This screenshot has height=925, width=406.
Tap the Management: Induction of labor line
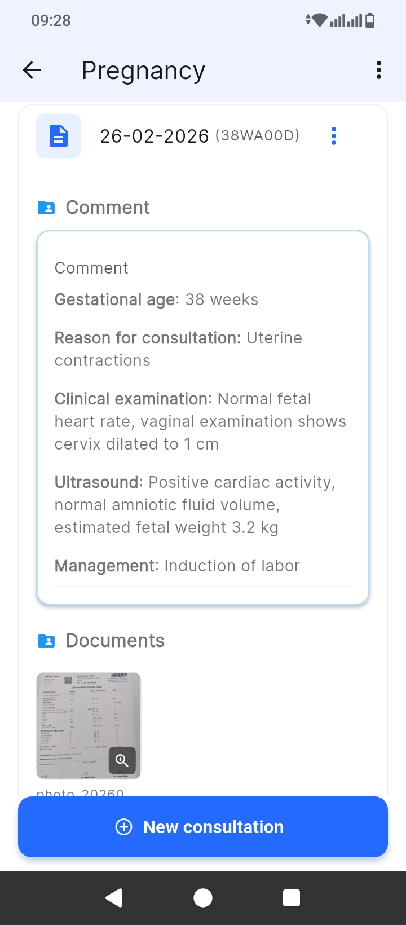pos(177,566)
